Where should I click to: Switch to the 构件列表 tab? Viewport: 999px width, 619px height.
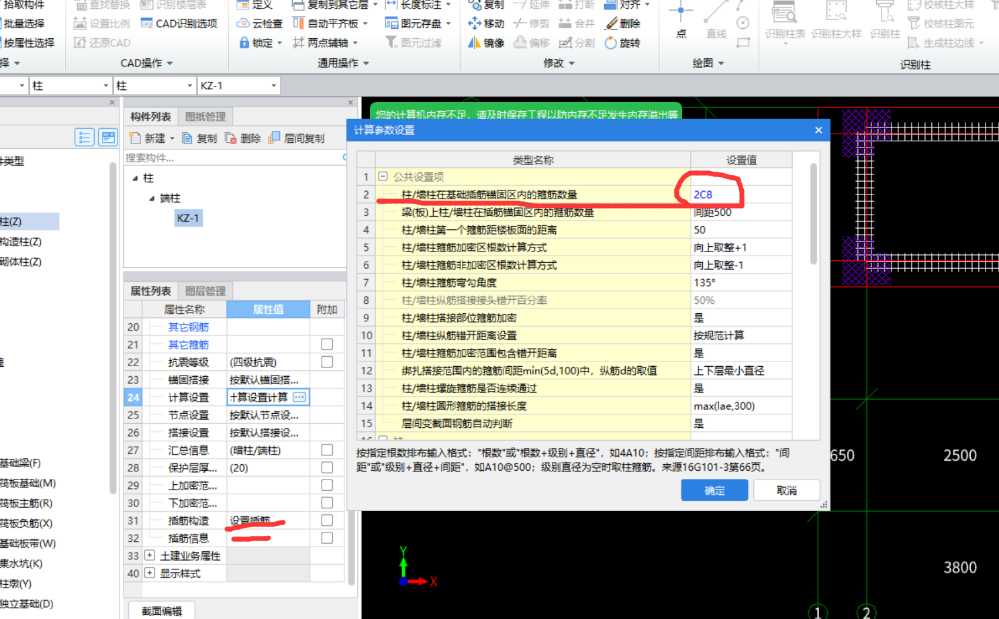(150, 117)
